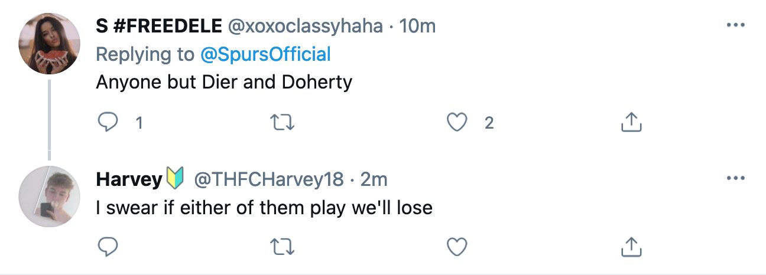The width and height of the screenshot is (766, 275).
Task: Go to the @THFCHarvey18 handle
Action: [x=270, y=179]
